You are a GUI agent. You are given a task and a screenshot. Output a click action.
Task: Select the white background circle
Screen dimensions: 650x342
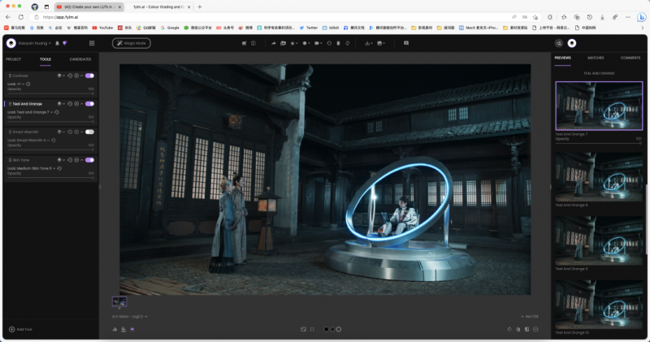tap(339, 330)
